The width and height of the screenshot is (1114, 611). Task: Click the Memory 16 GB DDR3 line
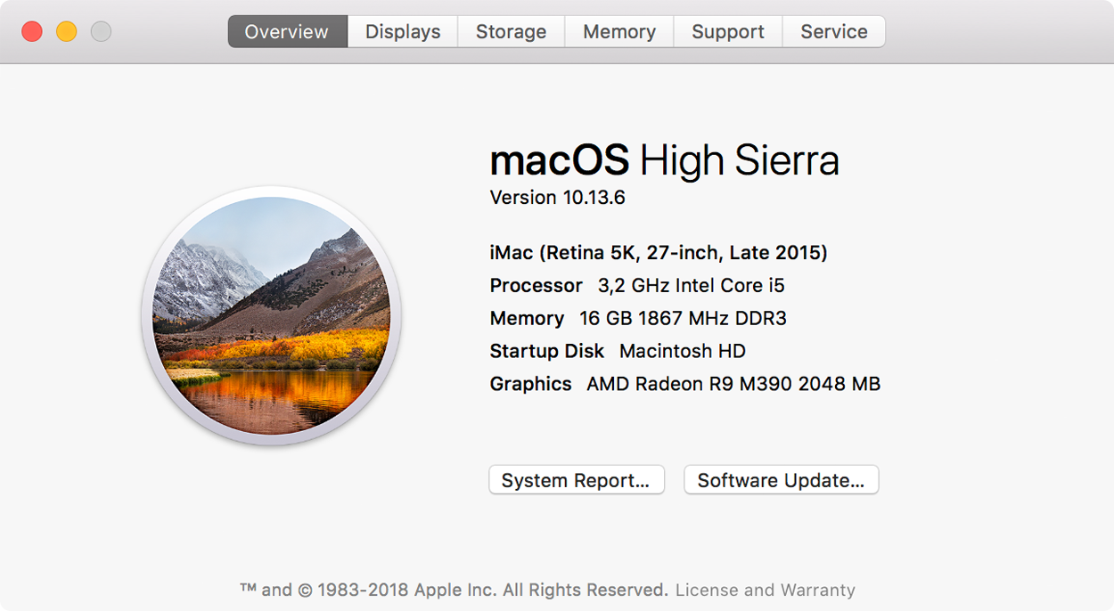tap(638, 319)
